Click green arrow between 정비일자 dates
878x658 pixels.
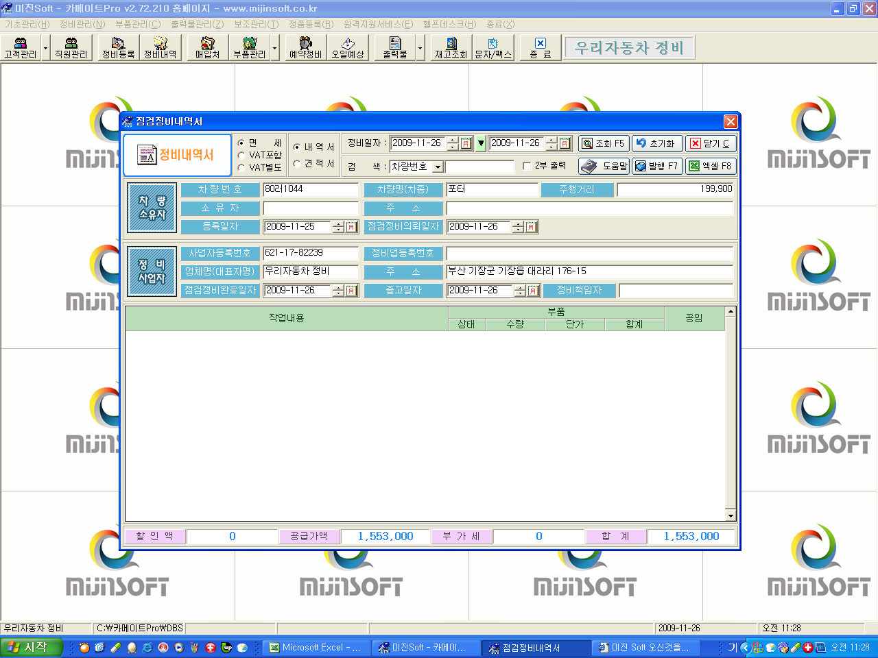pos(481,143)
